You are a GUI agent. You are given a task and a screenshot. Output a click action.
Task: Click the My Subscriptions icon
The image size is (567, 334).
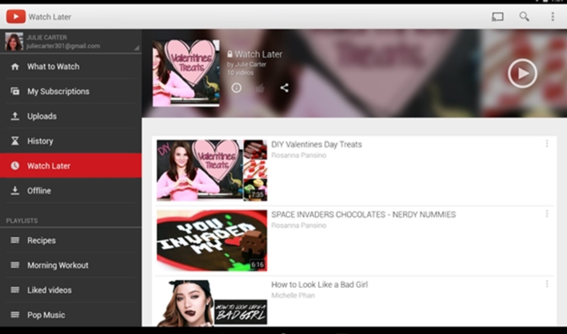[15, 91]
